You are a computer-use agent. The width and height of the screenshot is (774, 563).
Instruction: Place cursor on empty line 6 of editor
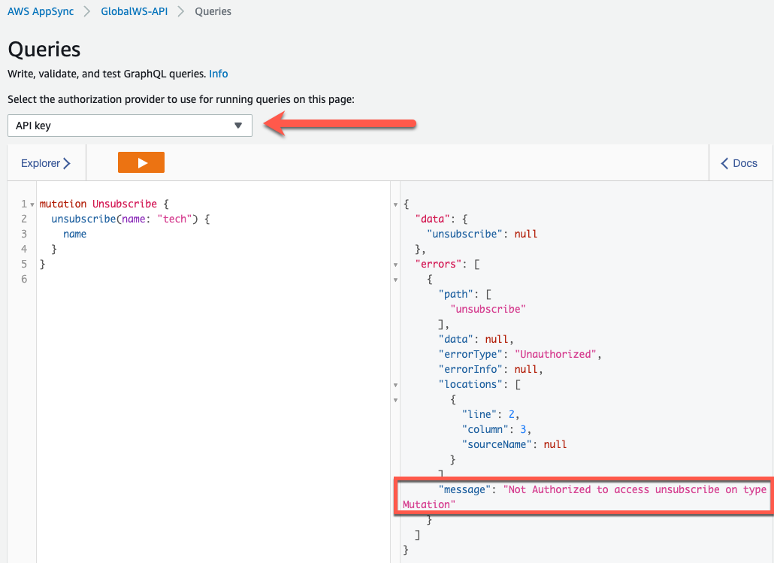[x=150, y=279]
